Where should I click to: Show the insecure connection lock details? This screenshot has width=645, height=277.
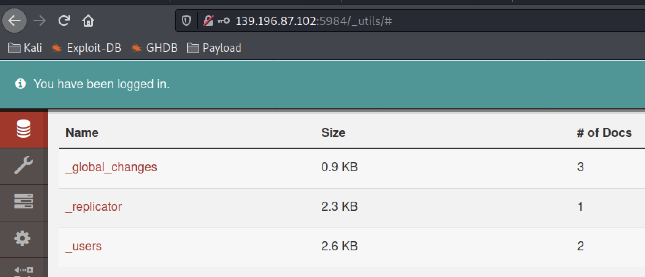click(x=208, y=21)
